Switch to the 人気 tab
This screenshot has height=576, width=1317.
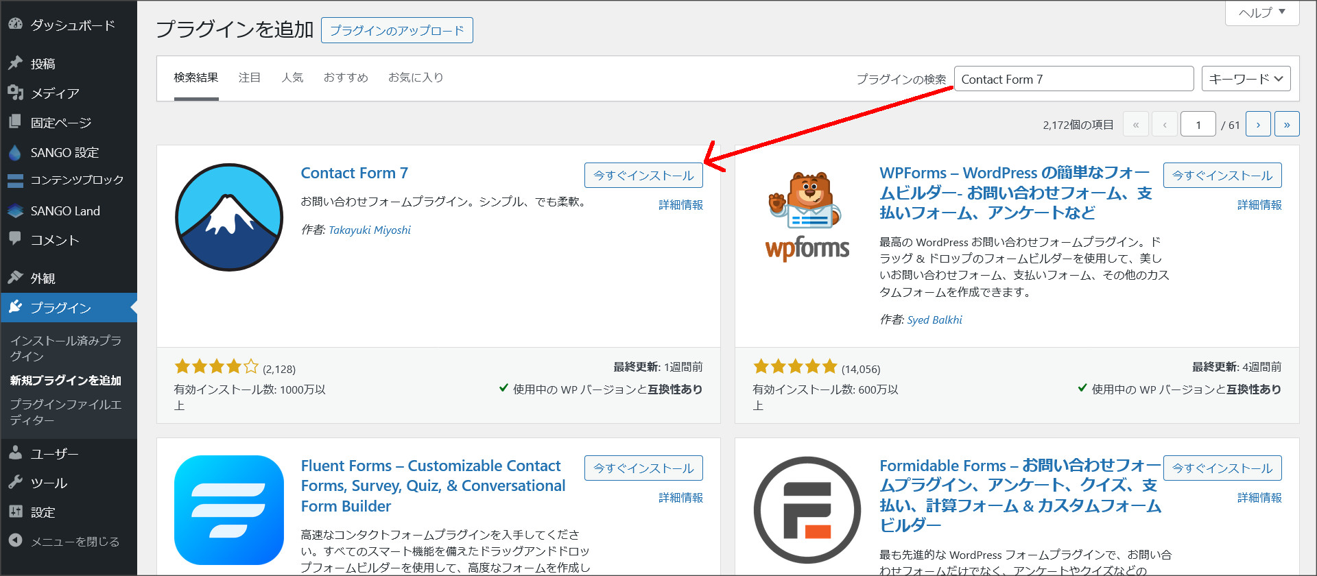point(292,77)
